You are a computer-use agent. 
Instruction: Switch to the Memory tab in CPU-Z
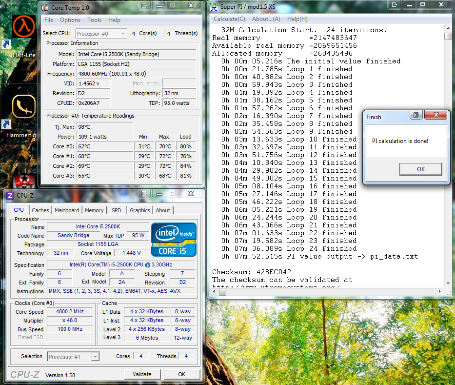click(x=94, y=210)
